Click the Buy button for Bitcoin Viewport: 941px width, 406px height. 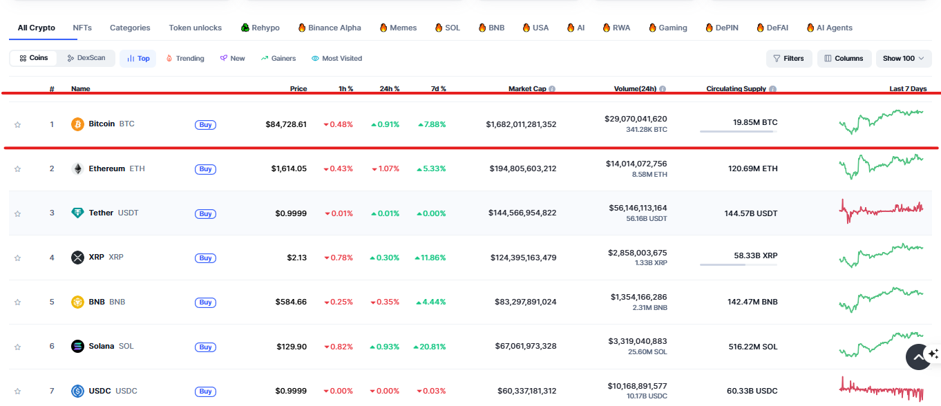(205, 125)
